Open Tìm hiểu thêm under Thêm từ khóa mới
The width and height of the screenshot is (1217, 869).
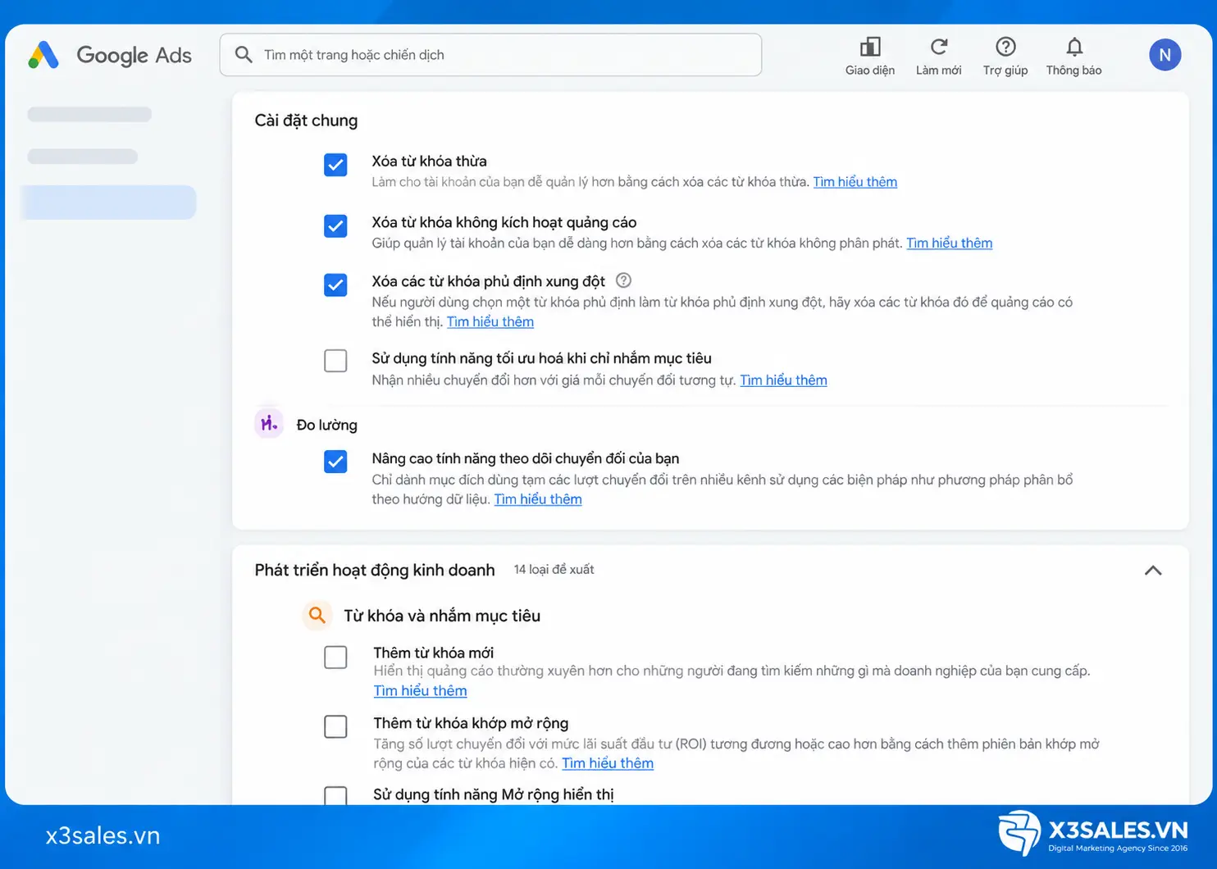coord(420,691)
